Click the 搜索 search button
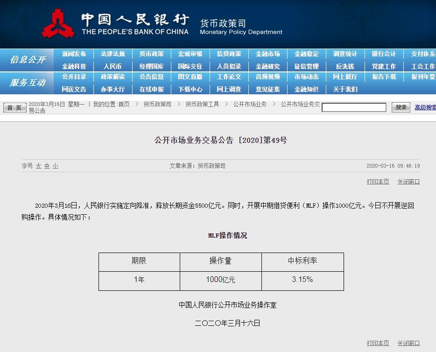Screen dimensions: 436x352 [x=401, y=107]
